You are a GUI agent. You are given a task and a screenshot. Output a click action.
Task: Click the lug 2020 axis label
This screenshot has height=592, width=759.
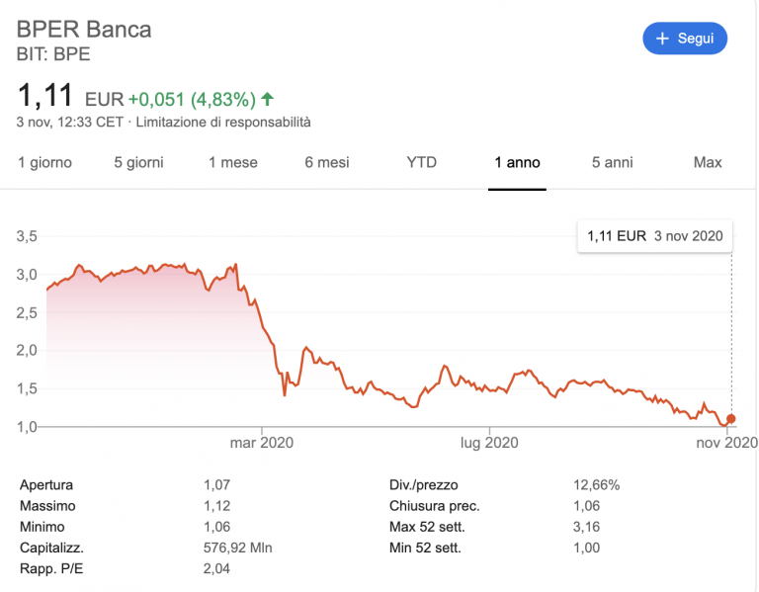pos(489,444)
